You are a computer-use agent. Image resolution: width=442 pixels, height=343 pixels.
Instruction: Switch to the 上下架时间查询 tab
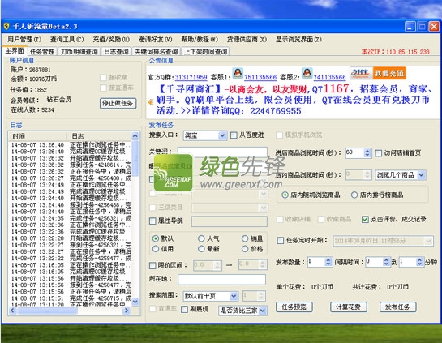coord(205,52)
